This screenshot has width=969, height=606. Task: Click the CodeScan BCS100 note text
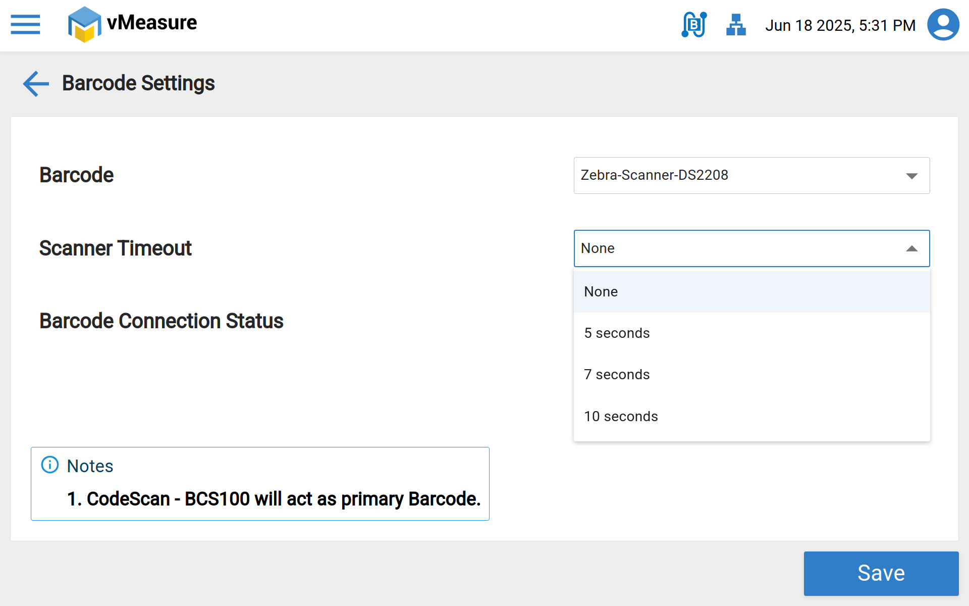coord(274,499)
